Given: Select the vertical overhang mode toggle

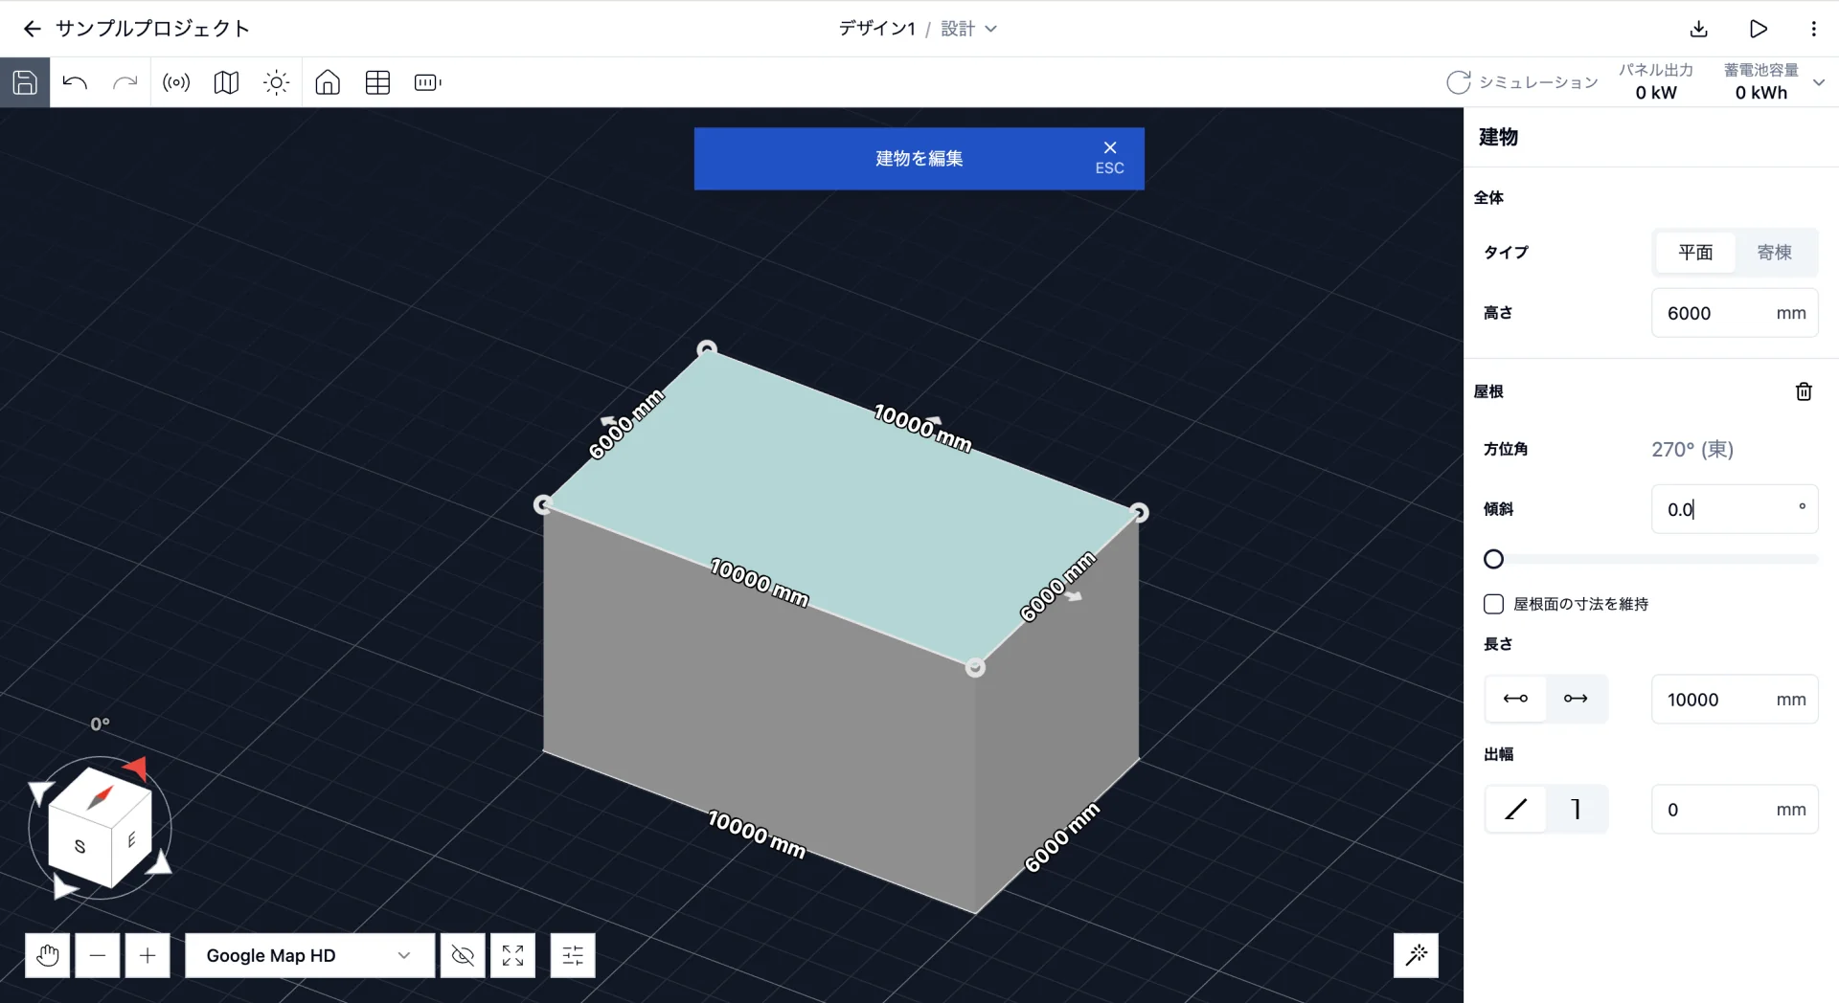Looking at the screenshot, I should pos(1576,810).
